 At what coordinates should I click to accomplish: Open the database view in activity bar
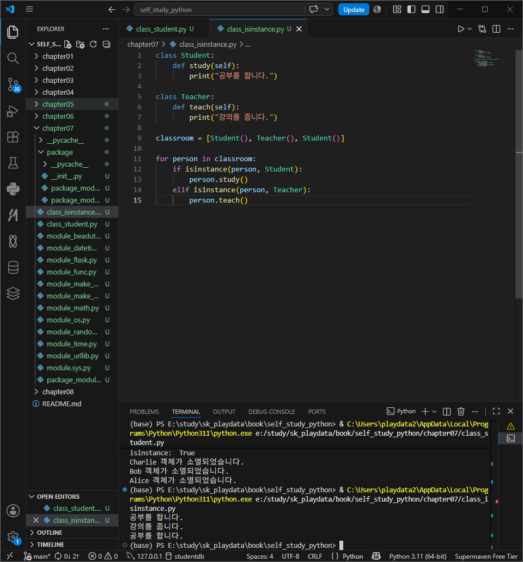pos(13,267)
